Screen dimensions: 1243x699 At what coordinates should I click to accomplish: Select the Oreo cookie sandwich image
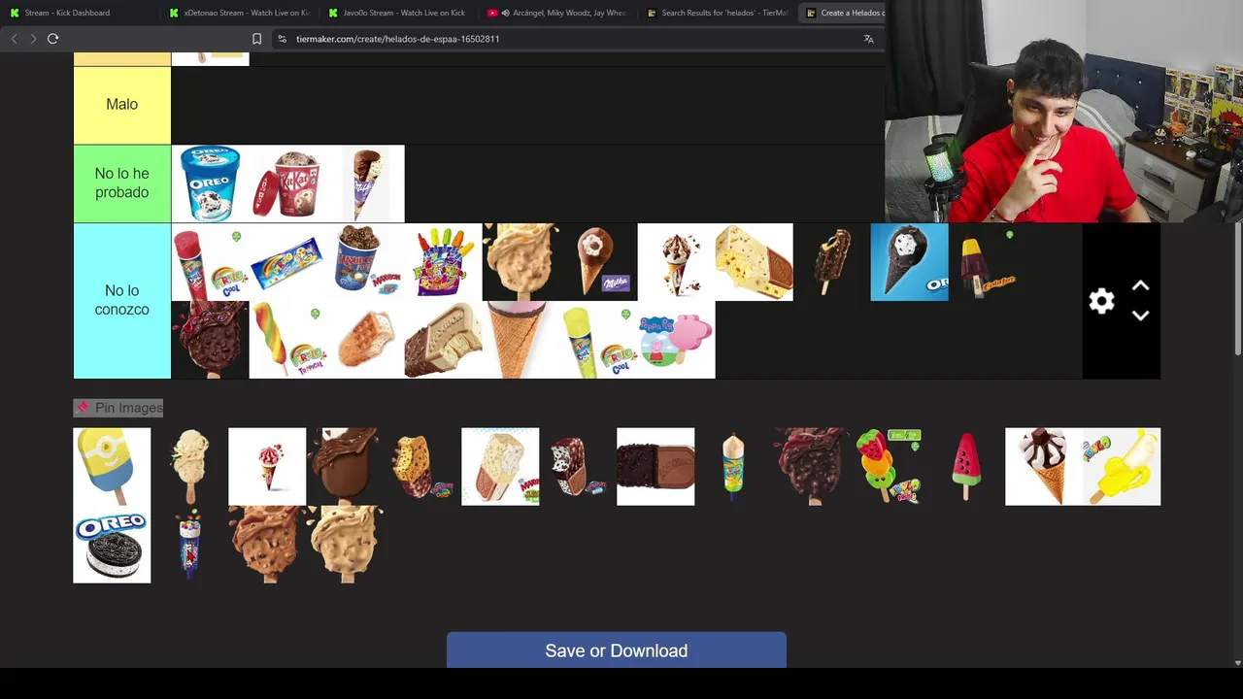click(112, 545)
